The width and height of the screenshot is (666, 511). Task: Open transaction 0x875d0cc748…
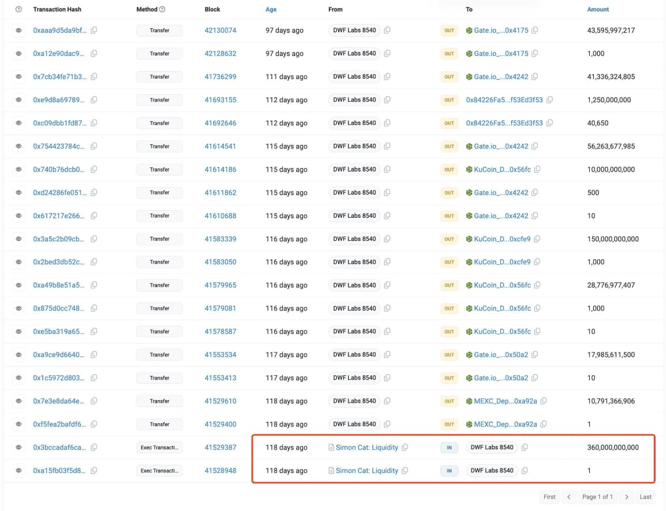(x=59, y=308)
